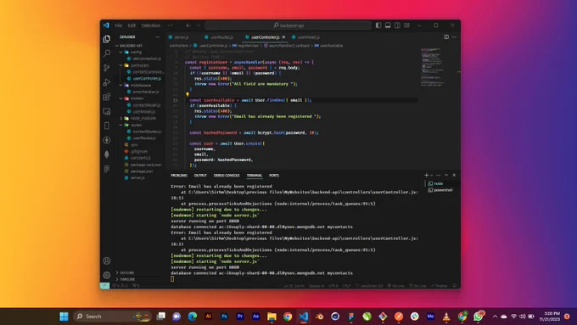Expand the TIMELINE section
The image size is (577, 325).
point(127,279)
